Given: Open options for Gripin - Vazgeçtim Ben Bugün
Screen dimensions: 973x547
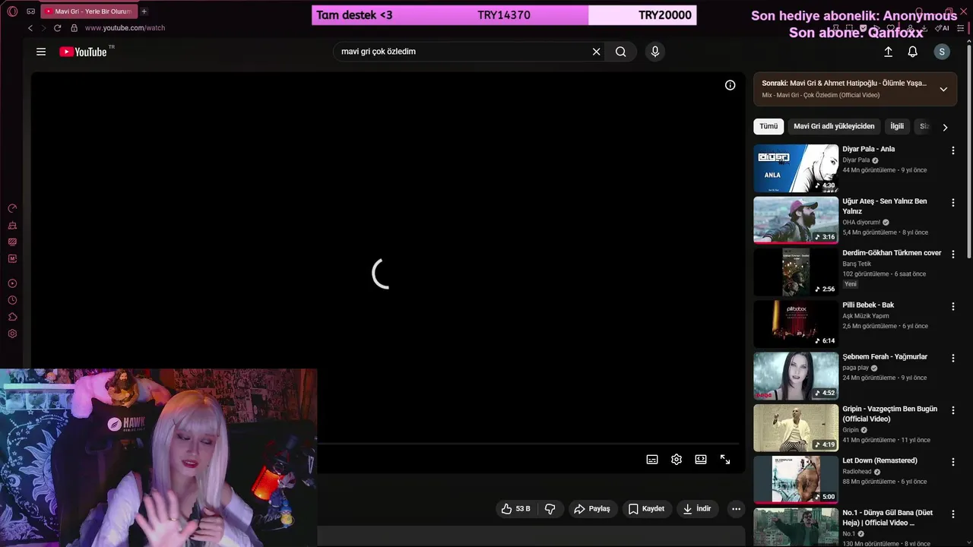Looking at the screenshot, I should coord(952,410).
